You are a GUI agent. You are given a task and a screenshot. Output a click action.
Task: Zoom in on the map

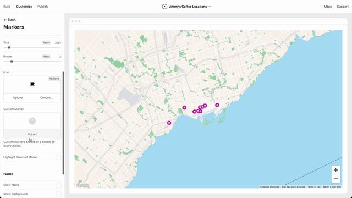click(x=335, y=170)
